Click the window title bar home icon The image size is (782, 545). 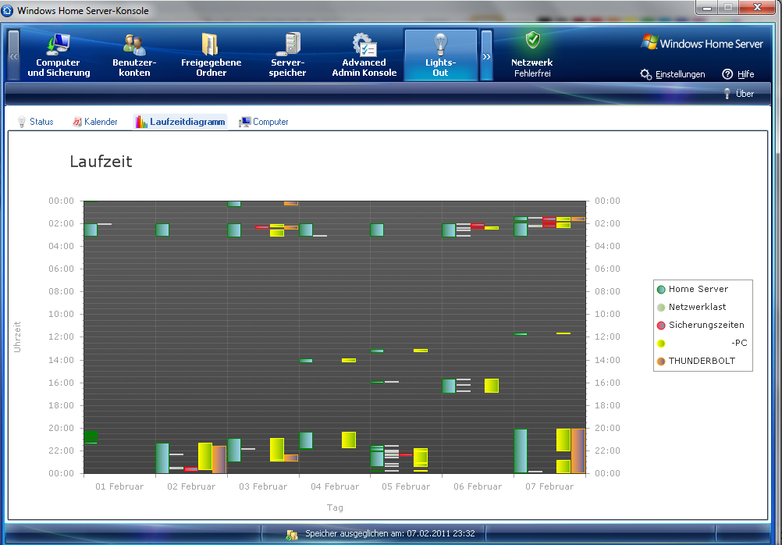pyautogui.click(x=8, y=10)
